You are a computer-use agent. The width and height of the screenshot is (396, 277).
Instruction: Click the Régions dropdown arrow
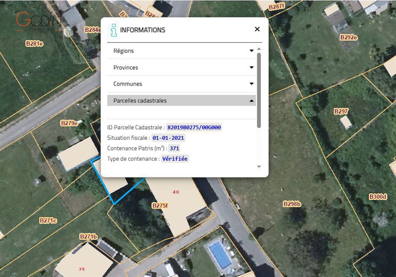click(x=252, y=51)
